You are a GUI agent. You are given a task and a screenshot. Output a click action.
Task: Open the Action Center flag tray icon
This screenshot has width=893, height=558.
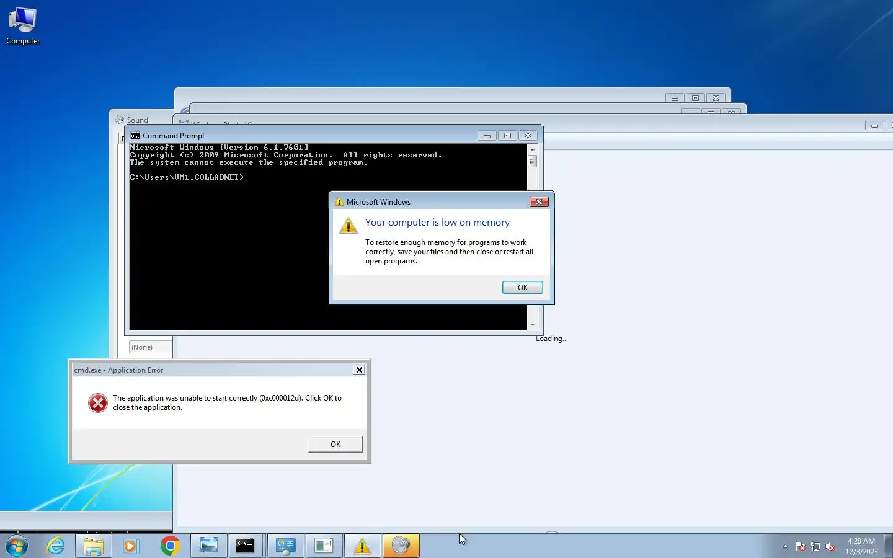click(801, 546)
